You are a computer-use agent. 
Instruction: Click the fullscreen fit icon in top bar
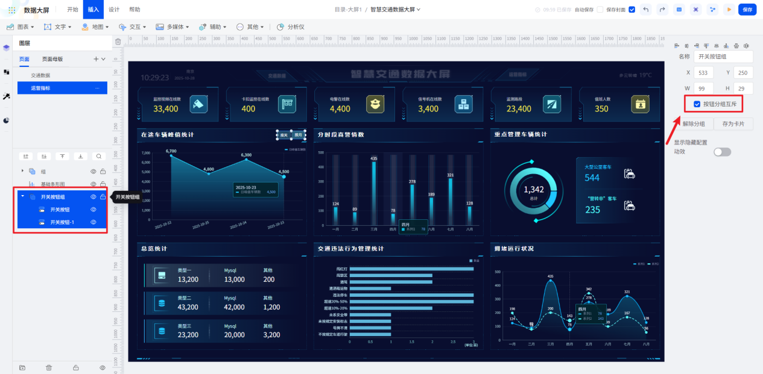coord(696,10)
